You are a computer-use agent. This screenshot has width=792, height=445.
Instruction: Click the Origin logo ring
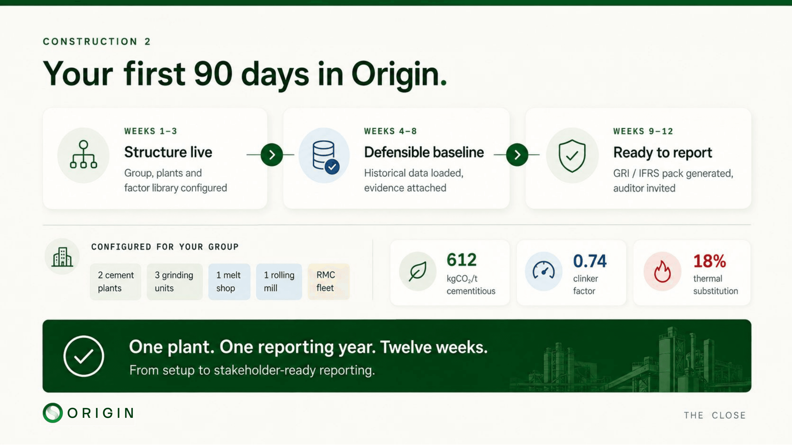point(53,413)
